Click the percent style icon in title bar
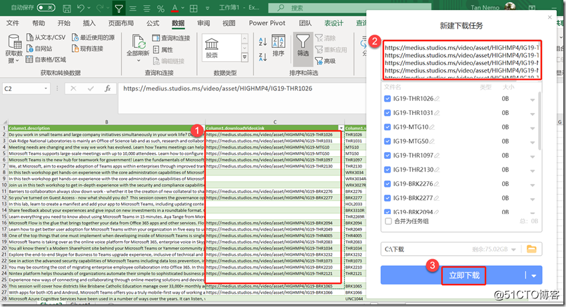This screenshot has width=566, height=307. coord(160,8)
